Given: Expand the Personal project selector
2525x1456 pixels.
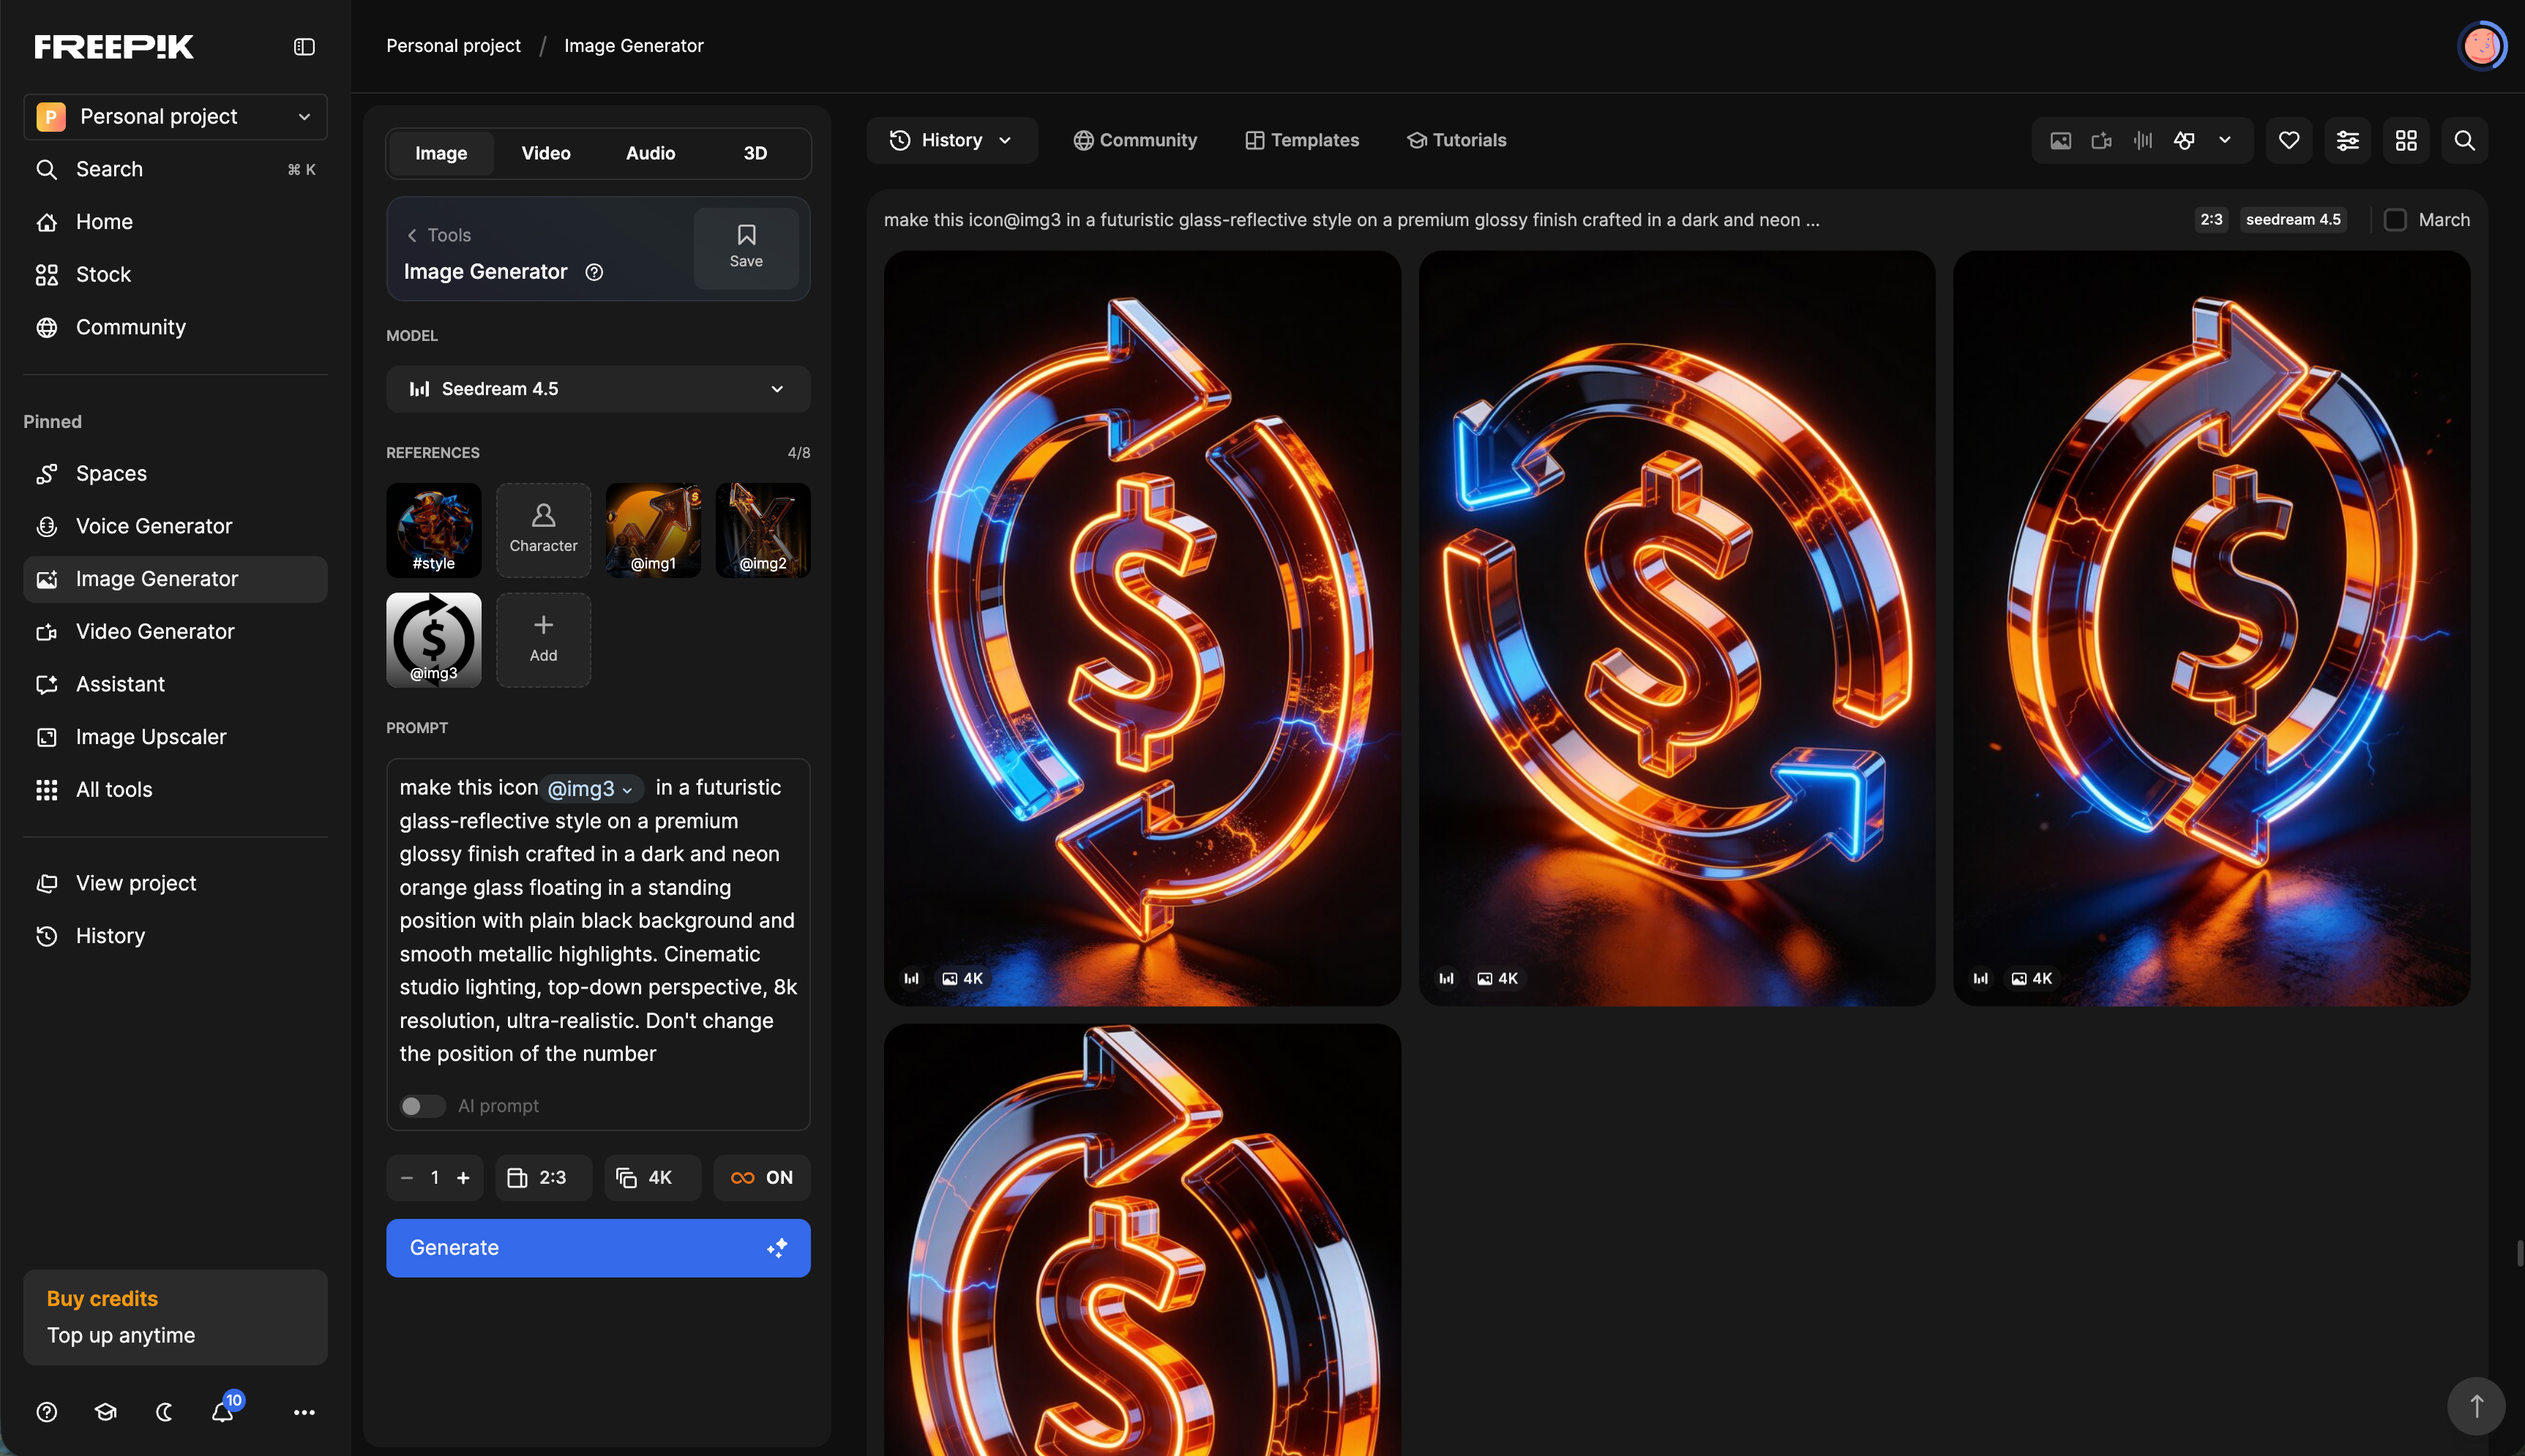Looking at the screenshot, I should 175,116.
